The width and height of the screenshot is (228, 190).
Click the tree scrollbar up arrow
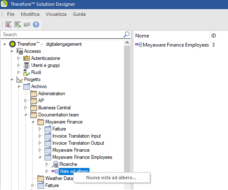(127, 43)
